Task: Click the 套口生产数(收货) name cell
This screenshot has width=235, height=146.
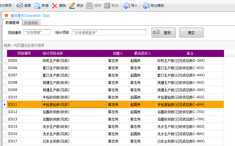Action: click(x=74, y=68)
